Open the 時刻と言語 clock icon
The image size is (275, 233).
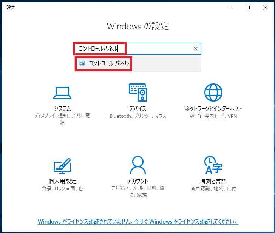click(213, 165)
